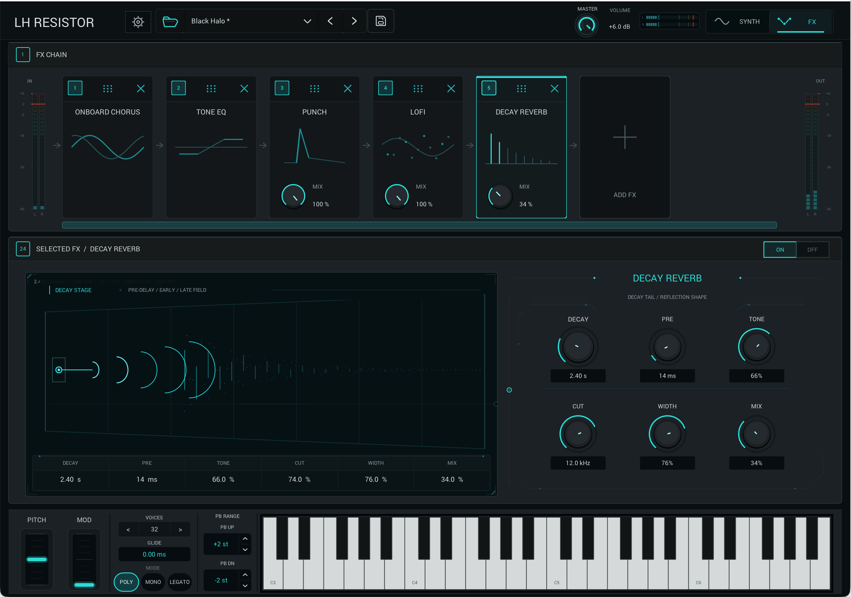The width and height of the screenshot is (851, 597).
Task: Save preset with the floppy disk icon
Action: tap(381, 21)
